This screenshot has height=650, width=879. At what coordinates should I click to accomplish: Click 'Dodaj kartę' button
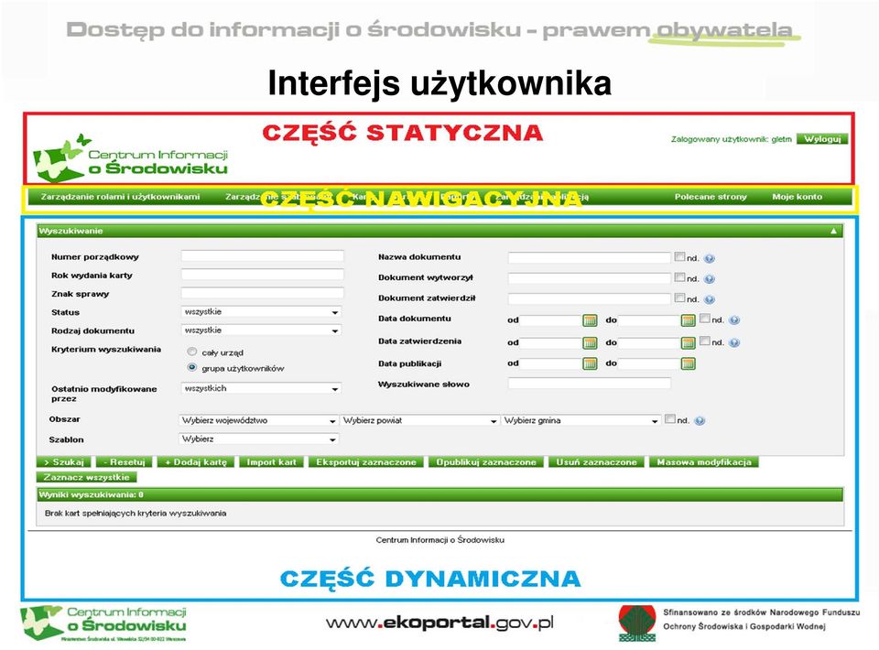[196, 462]
